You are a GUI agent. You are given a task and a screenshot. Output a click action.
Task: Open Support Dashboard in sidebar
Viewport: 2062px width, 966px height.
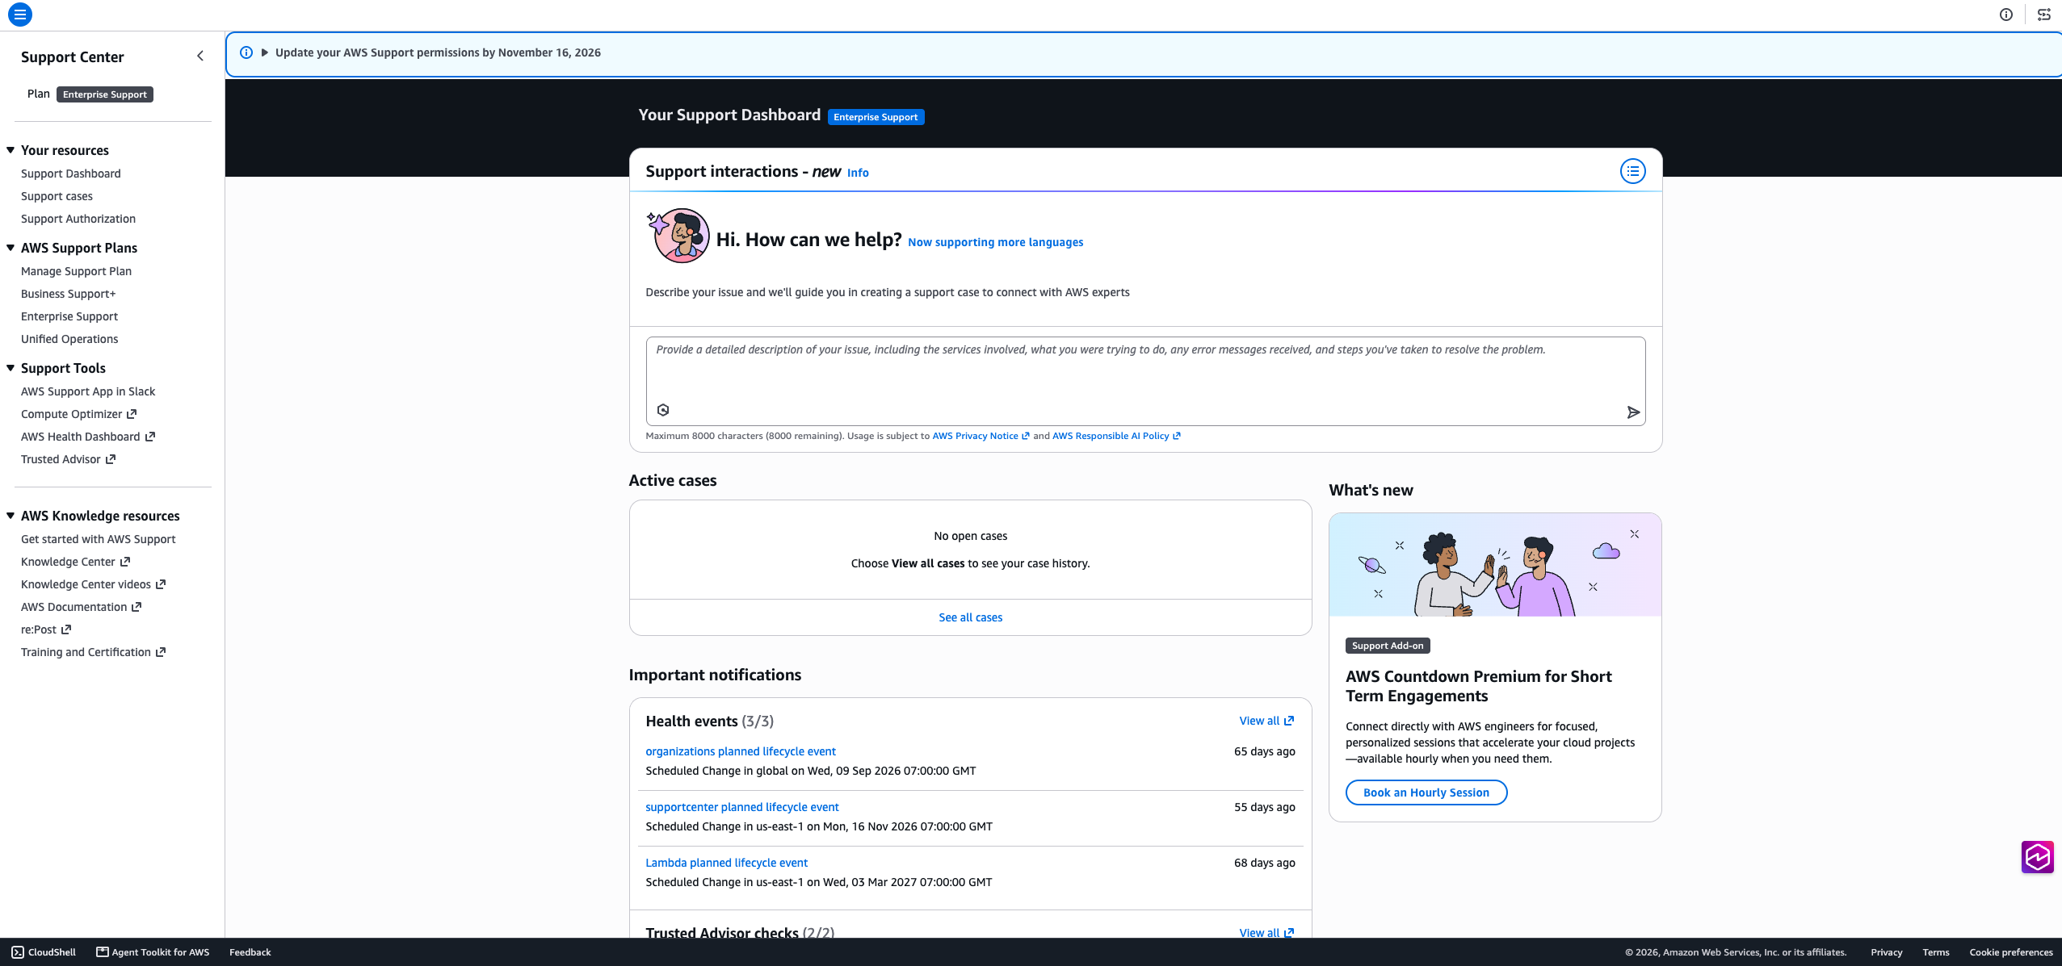click(71, 174)
